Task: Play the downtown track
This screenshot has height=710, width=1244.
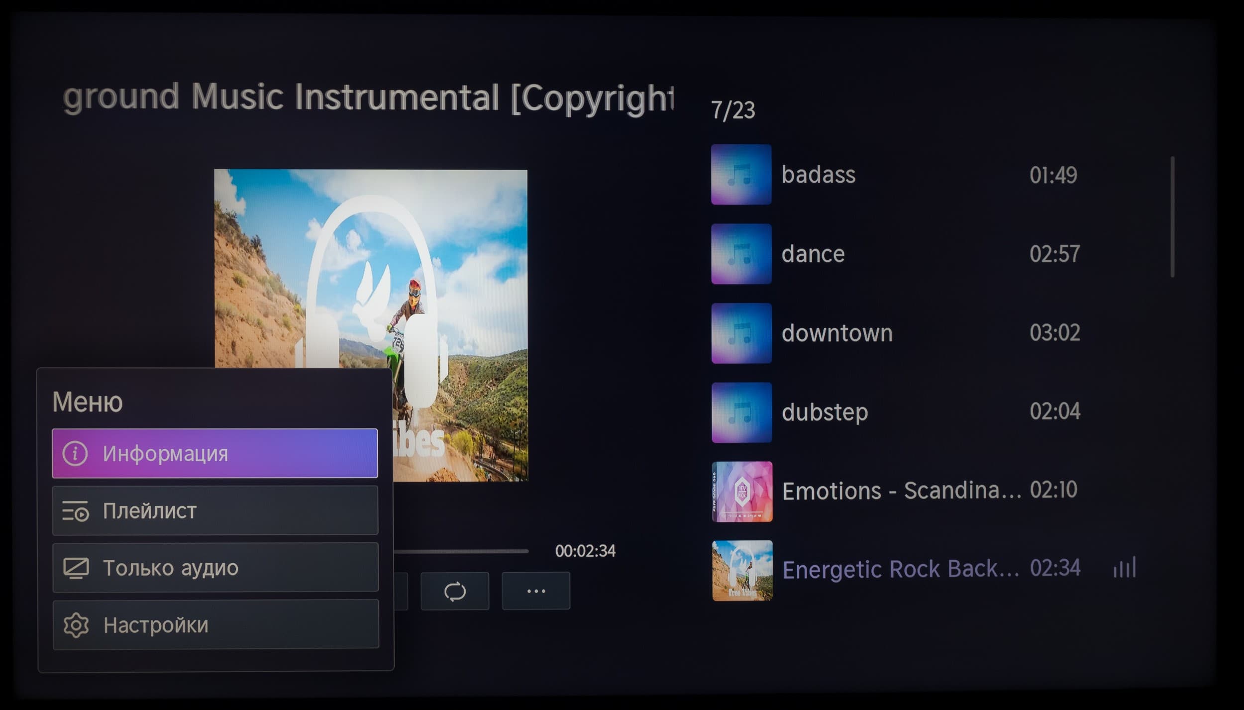Action: [x=836, y=333]
